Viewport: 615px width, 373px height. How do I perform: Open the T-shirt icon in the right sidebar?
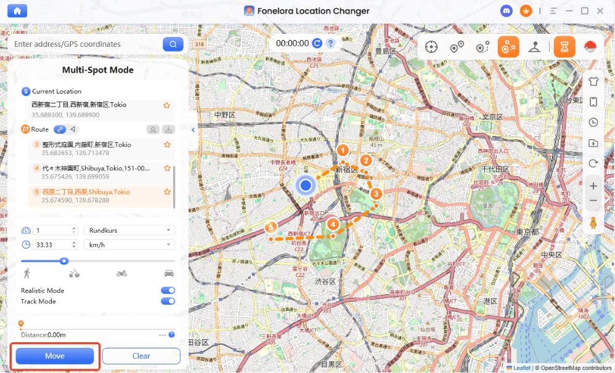coord(593,81)
